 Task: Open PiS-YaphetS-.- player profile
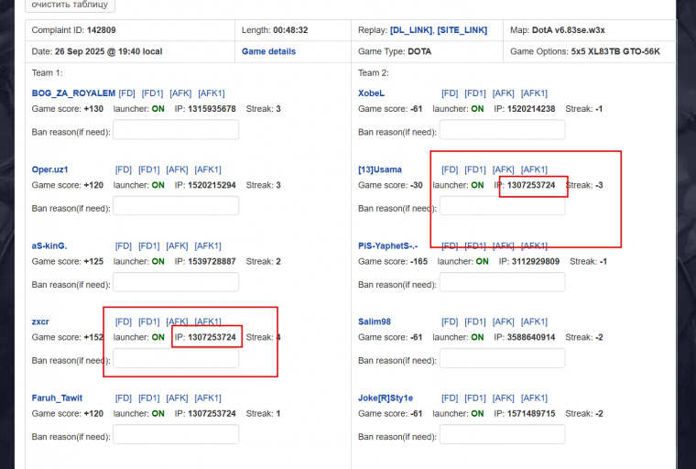388,246
